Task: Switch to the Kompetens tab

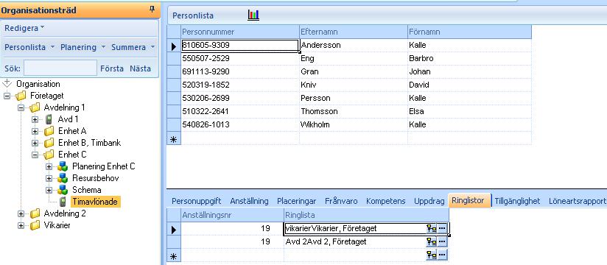Action: (x=385, y=201)
